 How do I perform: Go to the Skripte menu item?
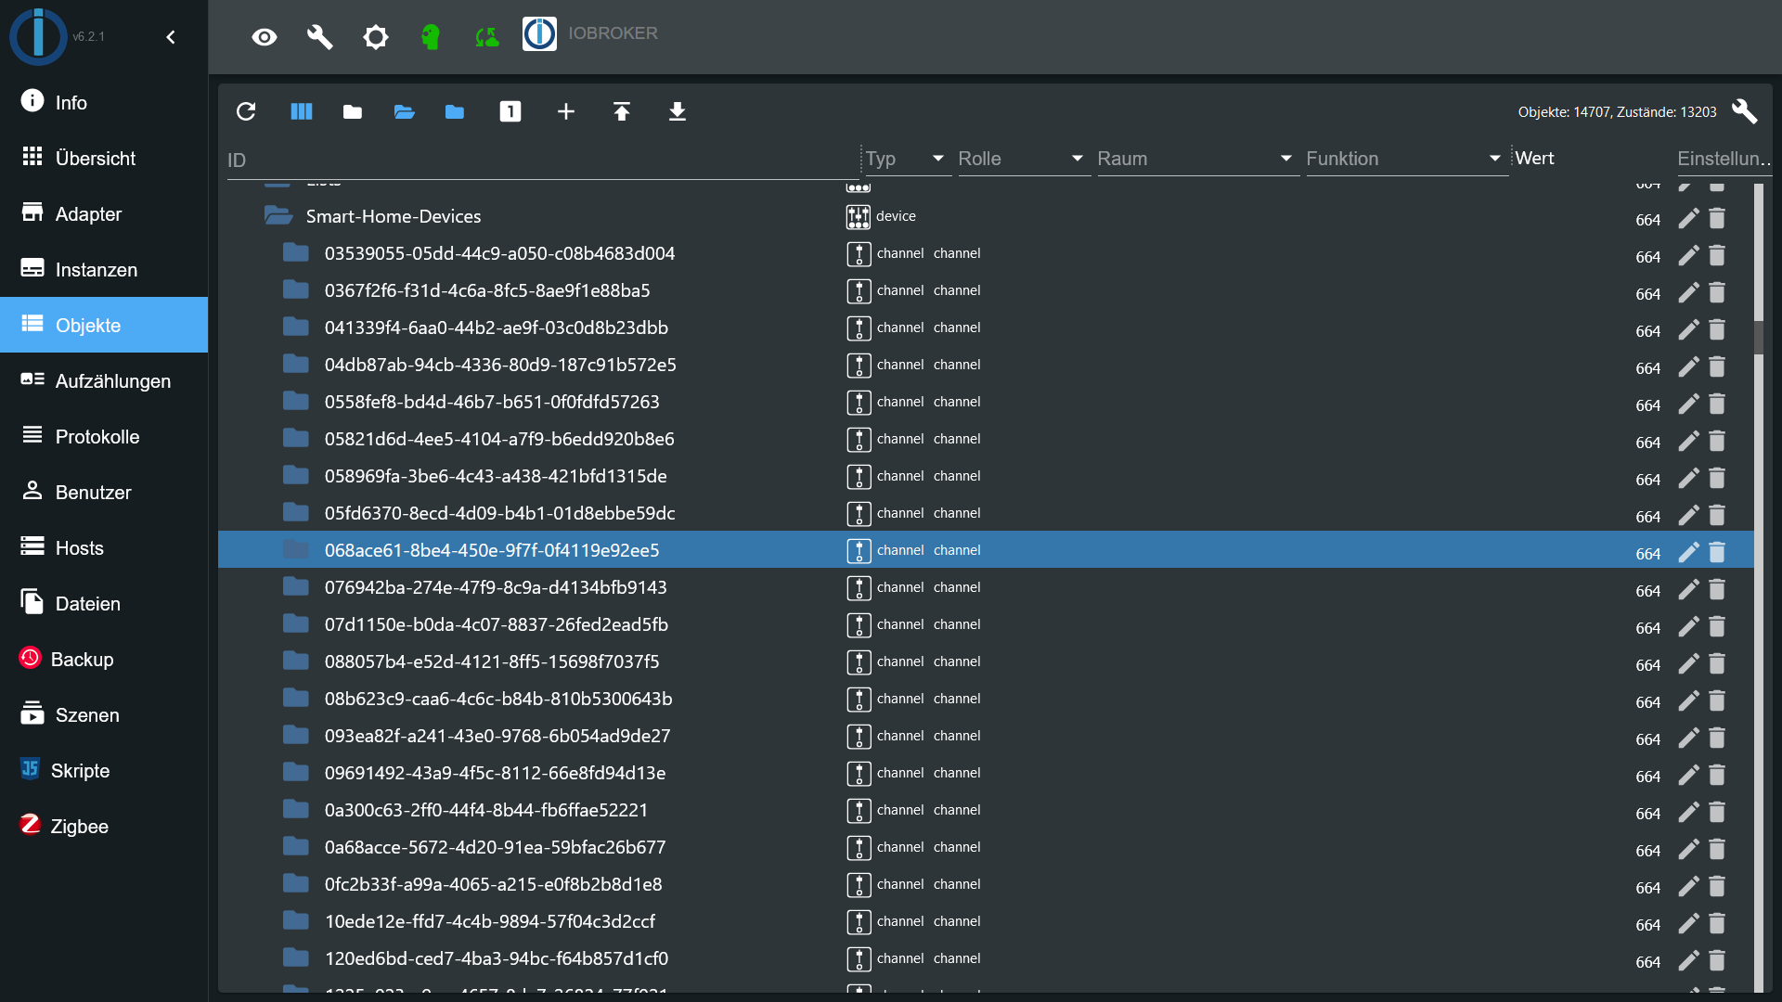(81, 771)
